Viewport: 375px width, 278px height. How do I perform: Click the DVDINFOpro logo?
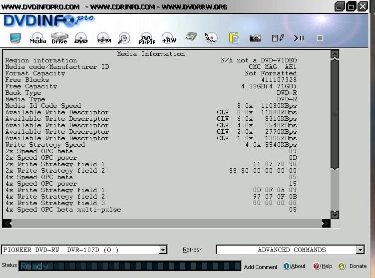coord(48,20)
